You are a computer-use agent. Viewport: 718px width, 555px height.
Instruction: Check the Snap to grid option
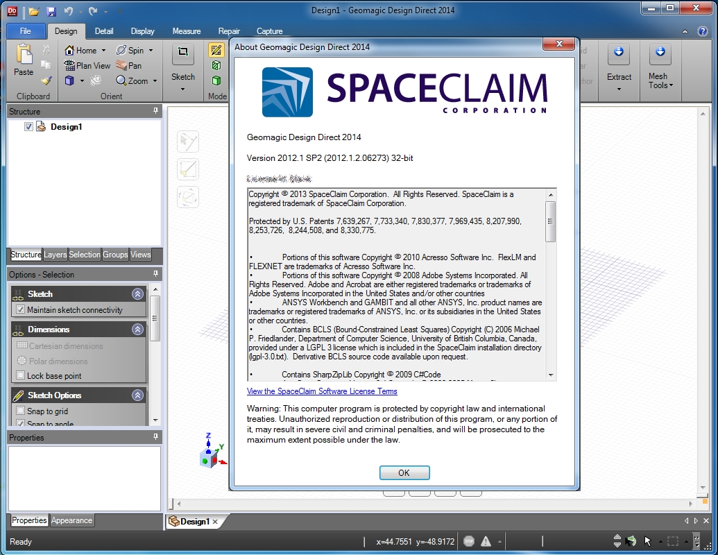20,411
